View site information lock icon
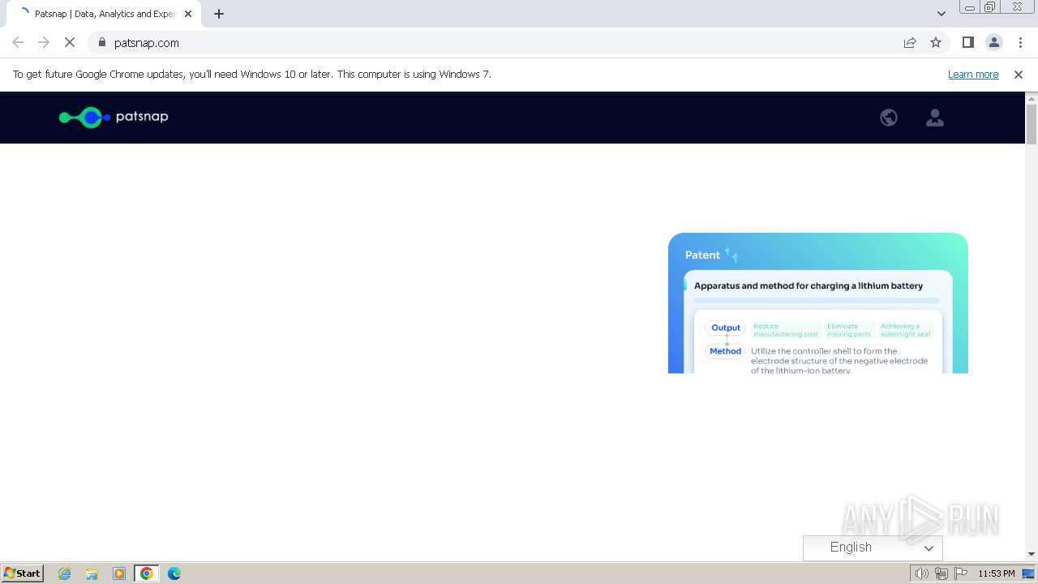The width and height of the screenshot is (1038, 584). 101,42
